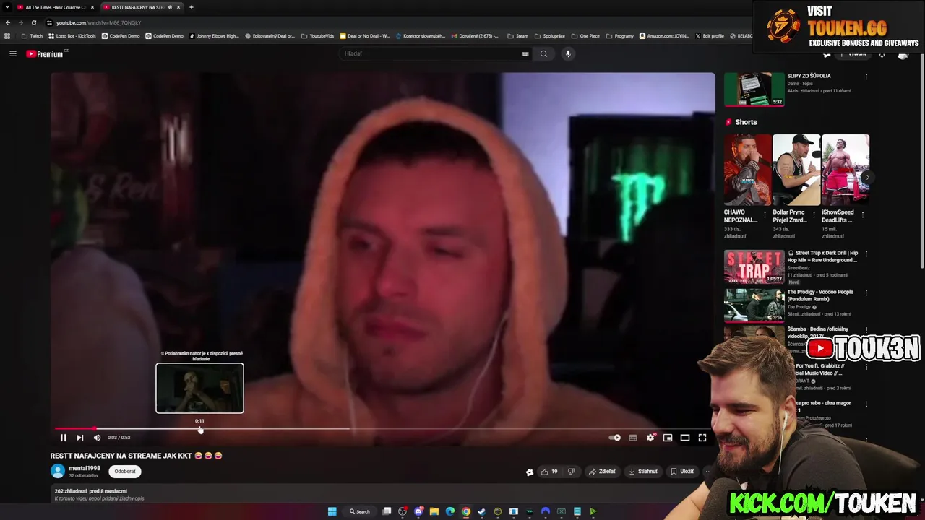The image size is (925, 520).
Task: Play Street Trap x Dark Drill mix
Action: [822, 256]
